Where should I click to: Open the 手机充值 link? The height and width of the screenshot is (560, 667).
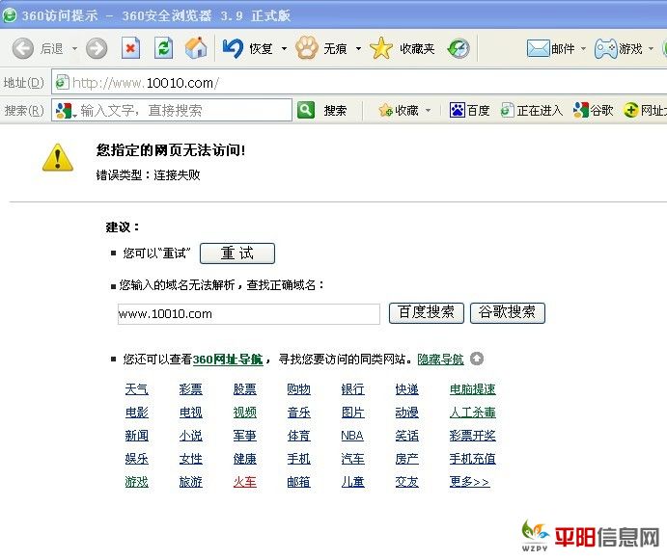point(473,459)
